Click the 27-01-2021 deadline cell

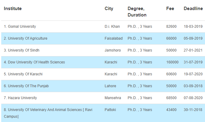tap(193, 50)
